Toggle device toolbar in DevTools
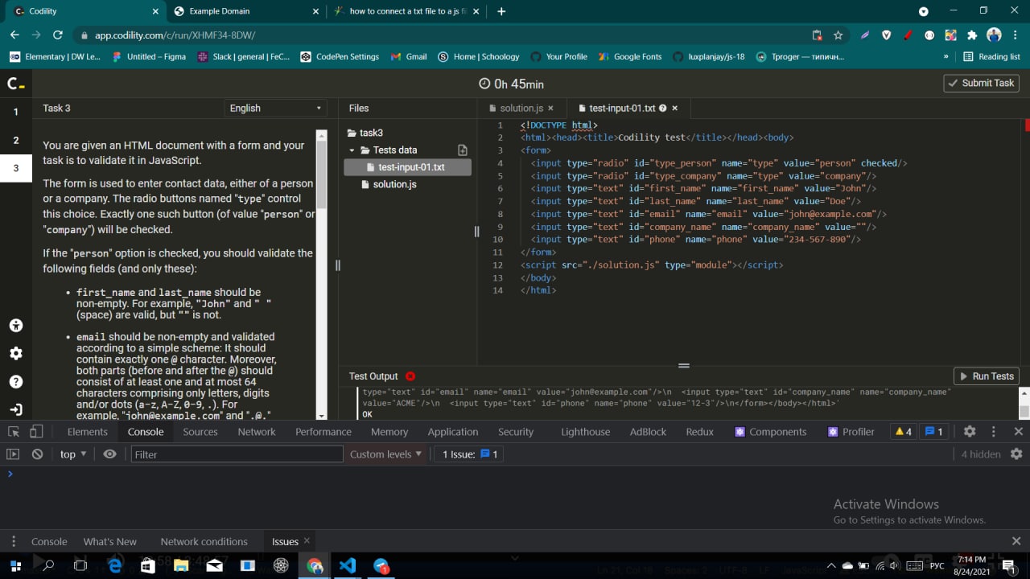The width and height of the screenshot is (1030, 579). coord(36,432)
